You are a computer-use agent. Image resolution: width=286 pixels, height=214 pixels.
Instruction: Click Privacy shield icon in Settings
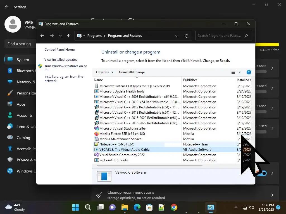(10, 160)
